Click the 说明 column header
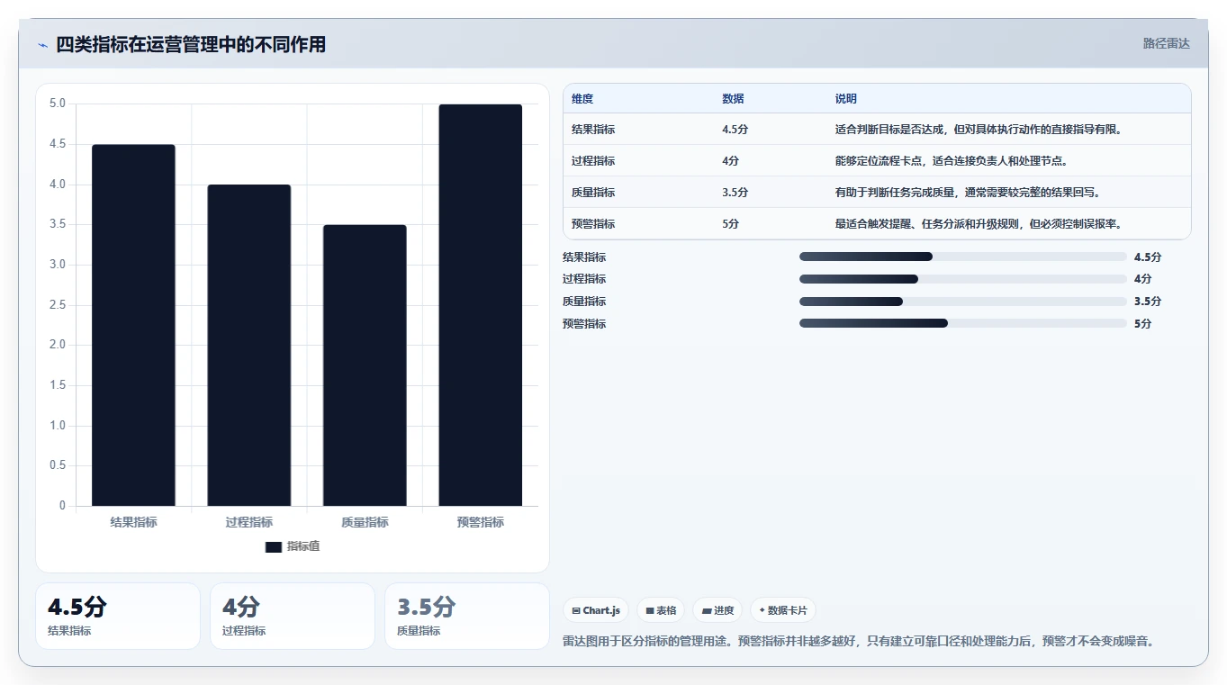Viewport: 1227px width, 685px height. point(846,99)
